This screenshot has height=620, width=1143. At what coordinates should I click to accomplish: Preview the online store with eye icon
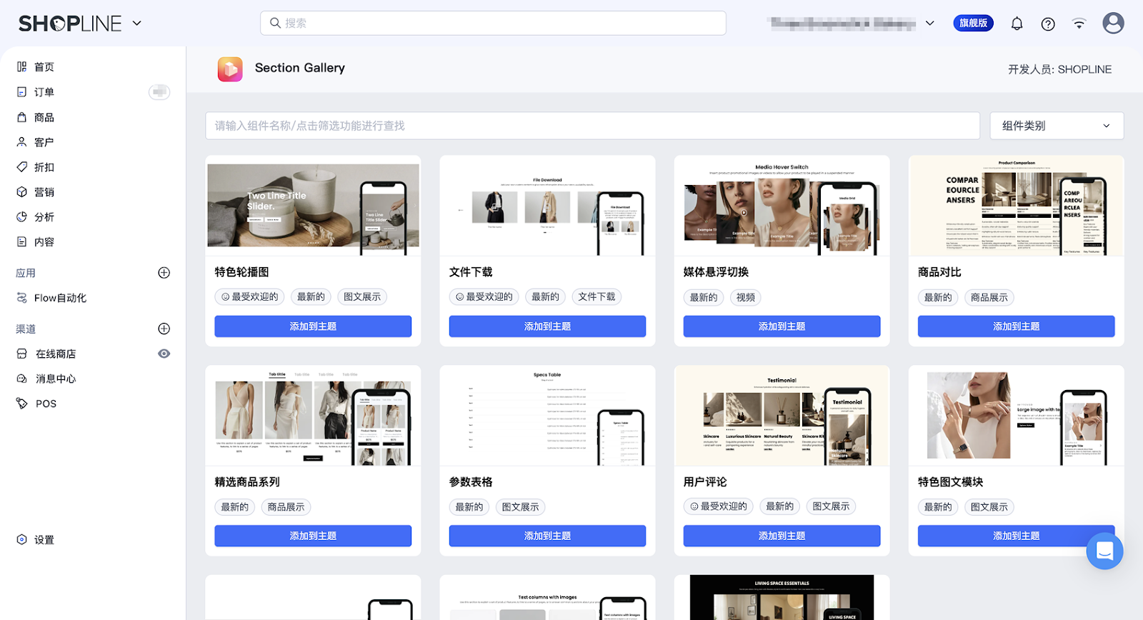164,354
